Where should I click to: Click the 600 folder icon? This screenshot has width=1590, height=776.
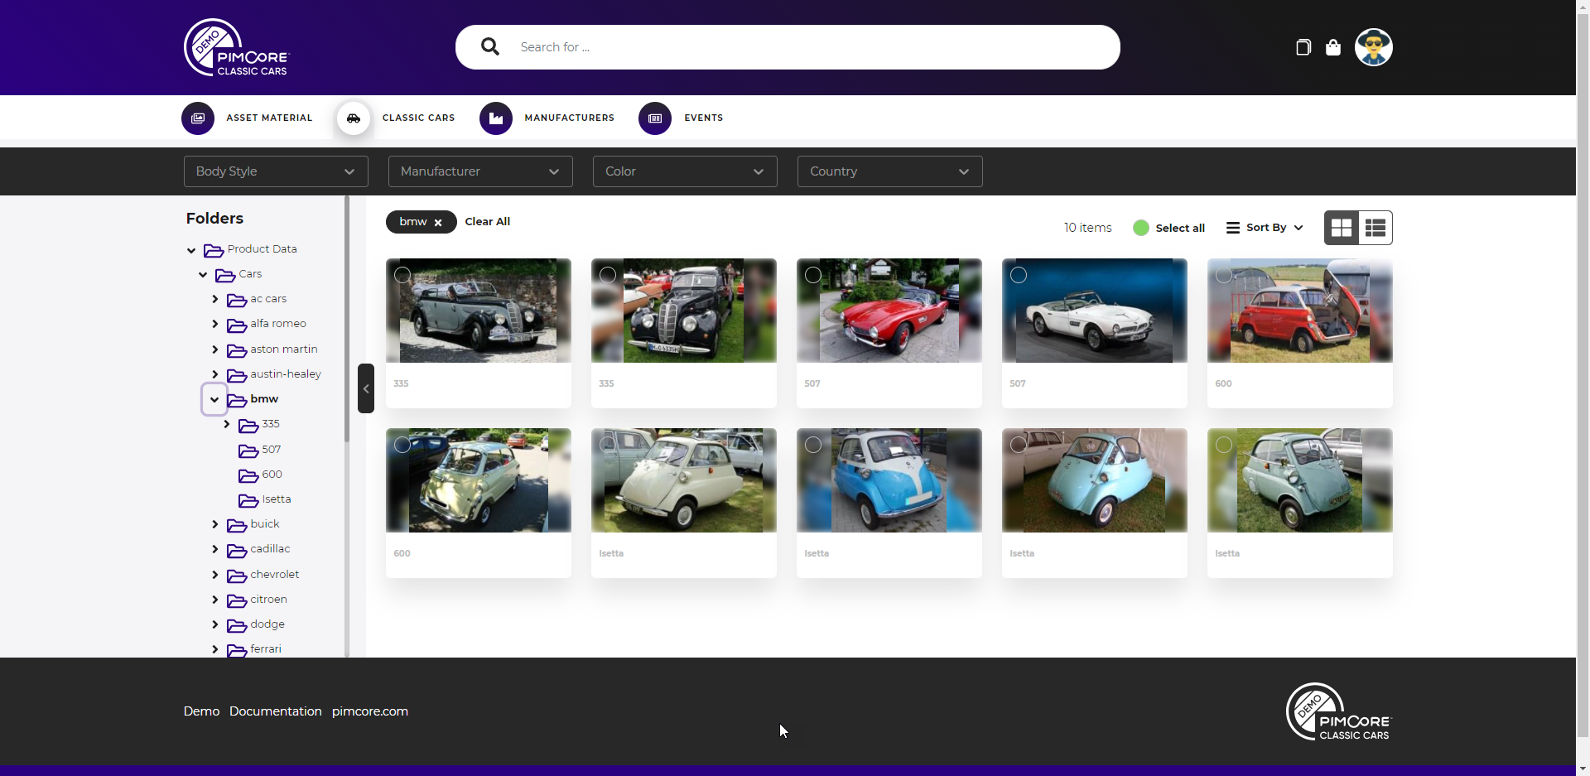[248, 475]
